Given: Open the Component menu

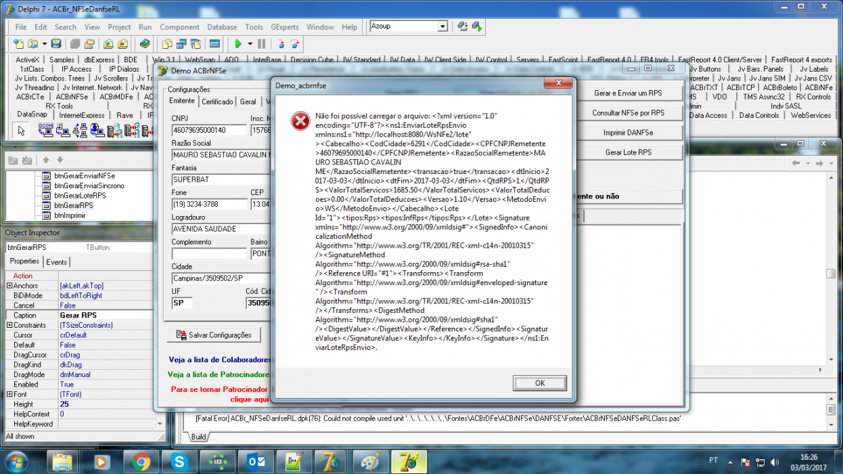Looking at the screenshot, I should (x=179, y=27).
